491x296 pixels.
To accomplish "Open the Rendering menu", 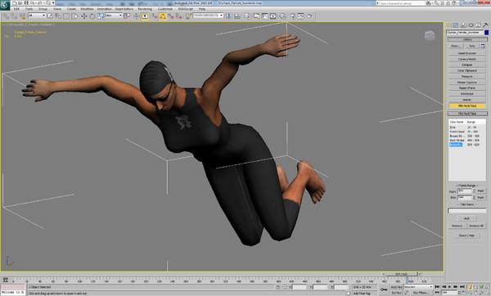I will (145, 9).
